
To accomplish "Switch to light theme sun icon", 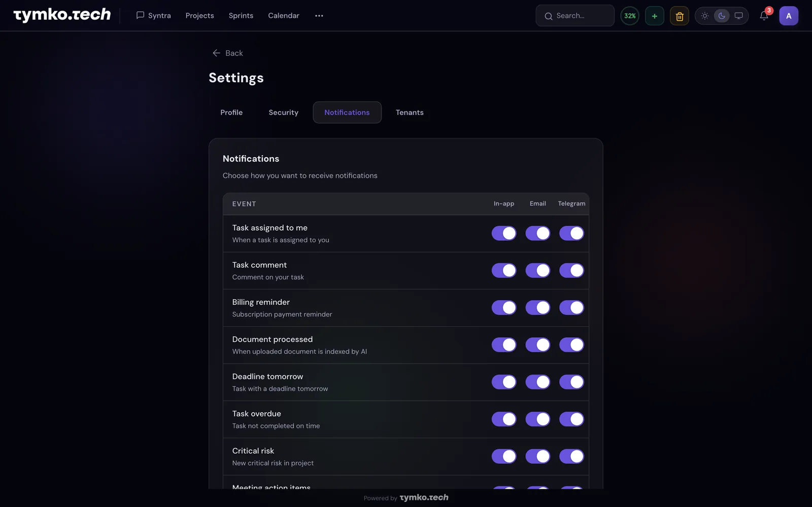I will [705, 16].
